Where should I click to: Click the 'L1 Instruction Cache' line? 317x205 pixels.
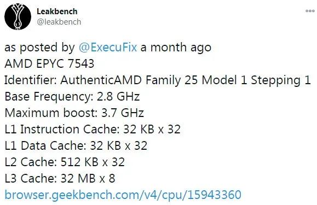click(x=93, y=129)
